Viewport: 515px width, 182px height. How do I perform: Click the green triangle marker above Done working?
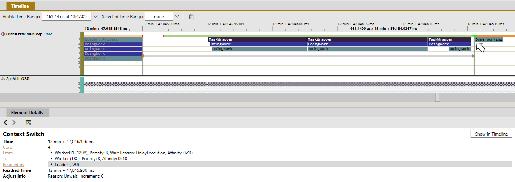pyautogui.click(x=474, y=36)
